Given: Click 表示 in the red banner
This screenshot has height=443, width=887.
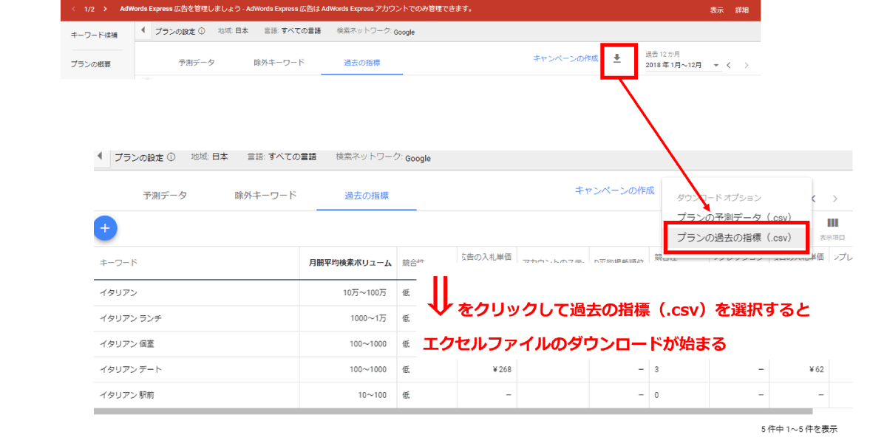Looking at the screenshot, I should 717,10.
